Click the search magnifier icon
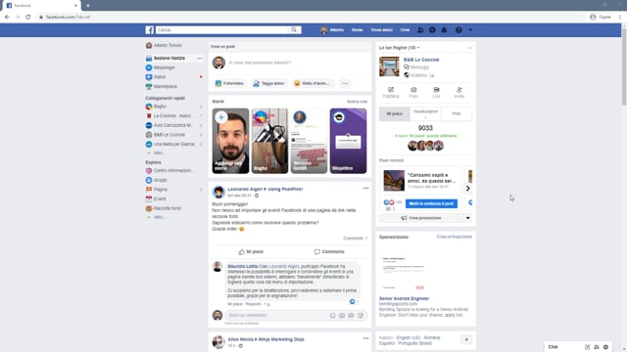The height and width of the screenshot is (352, 627). [x=294, y=30]
